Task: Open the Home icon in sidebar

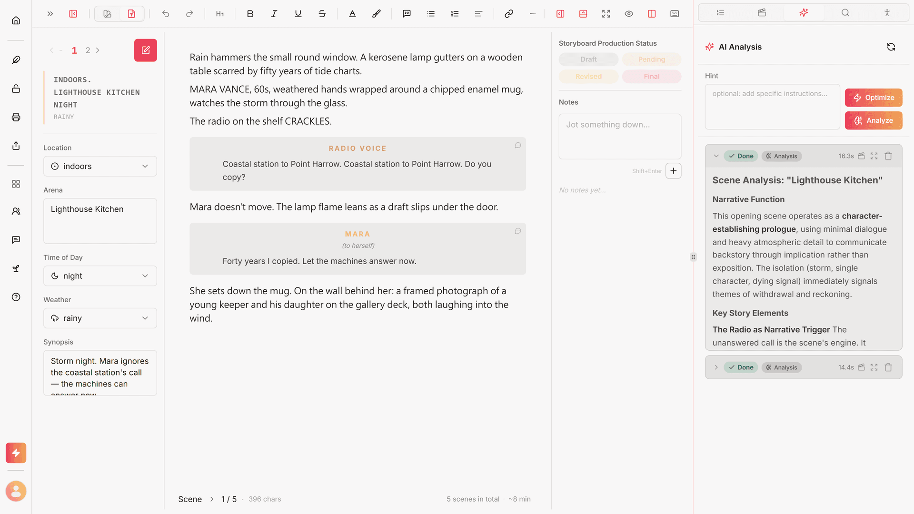Action: click(16, 20)
